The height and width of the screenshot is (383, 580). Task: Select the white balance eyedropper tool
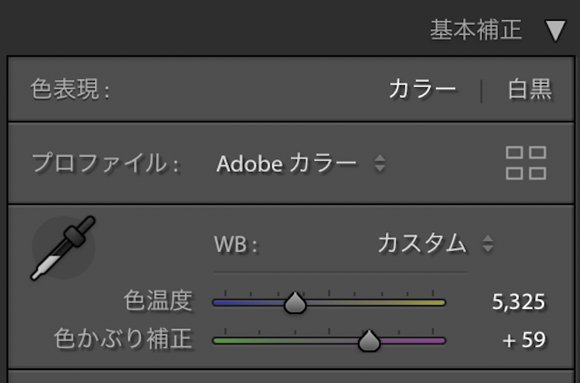click(63, 248)
